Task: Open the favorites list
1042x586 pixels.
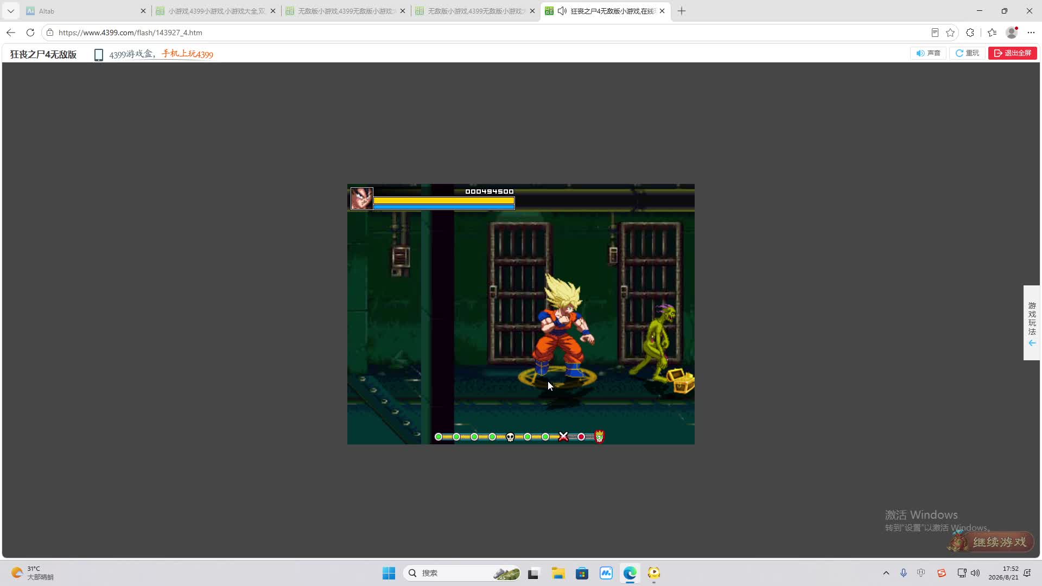Action: tap(992, 33)
